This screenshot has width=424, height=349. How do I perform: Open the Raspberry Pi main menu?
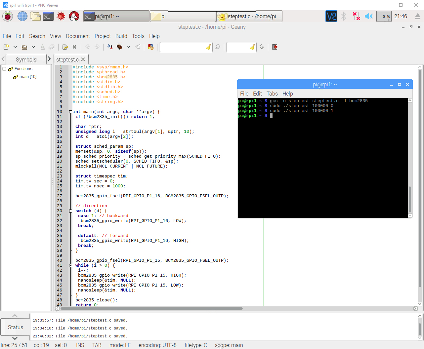click(8, 16)
